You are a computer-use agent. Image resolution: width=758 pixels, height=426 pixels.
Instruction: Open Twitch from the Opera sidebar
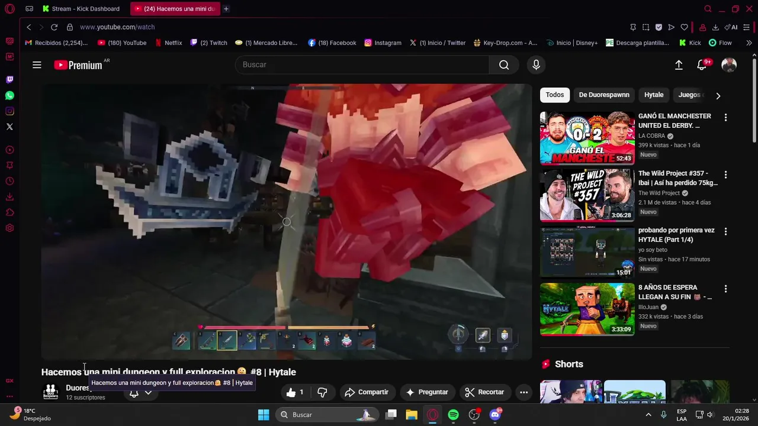point(9,80)
